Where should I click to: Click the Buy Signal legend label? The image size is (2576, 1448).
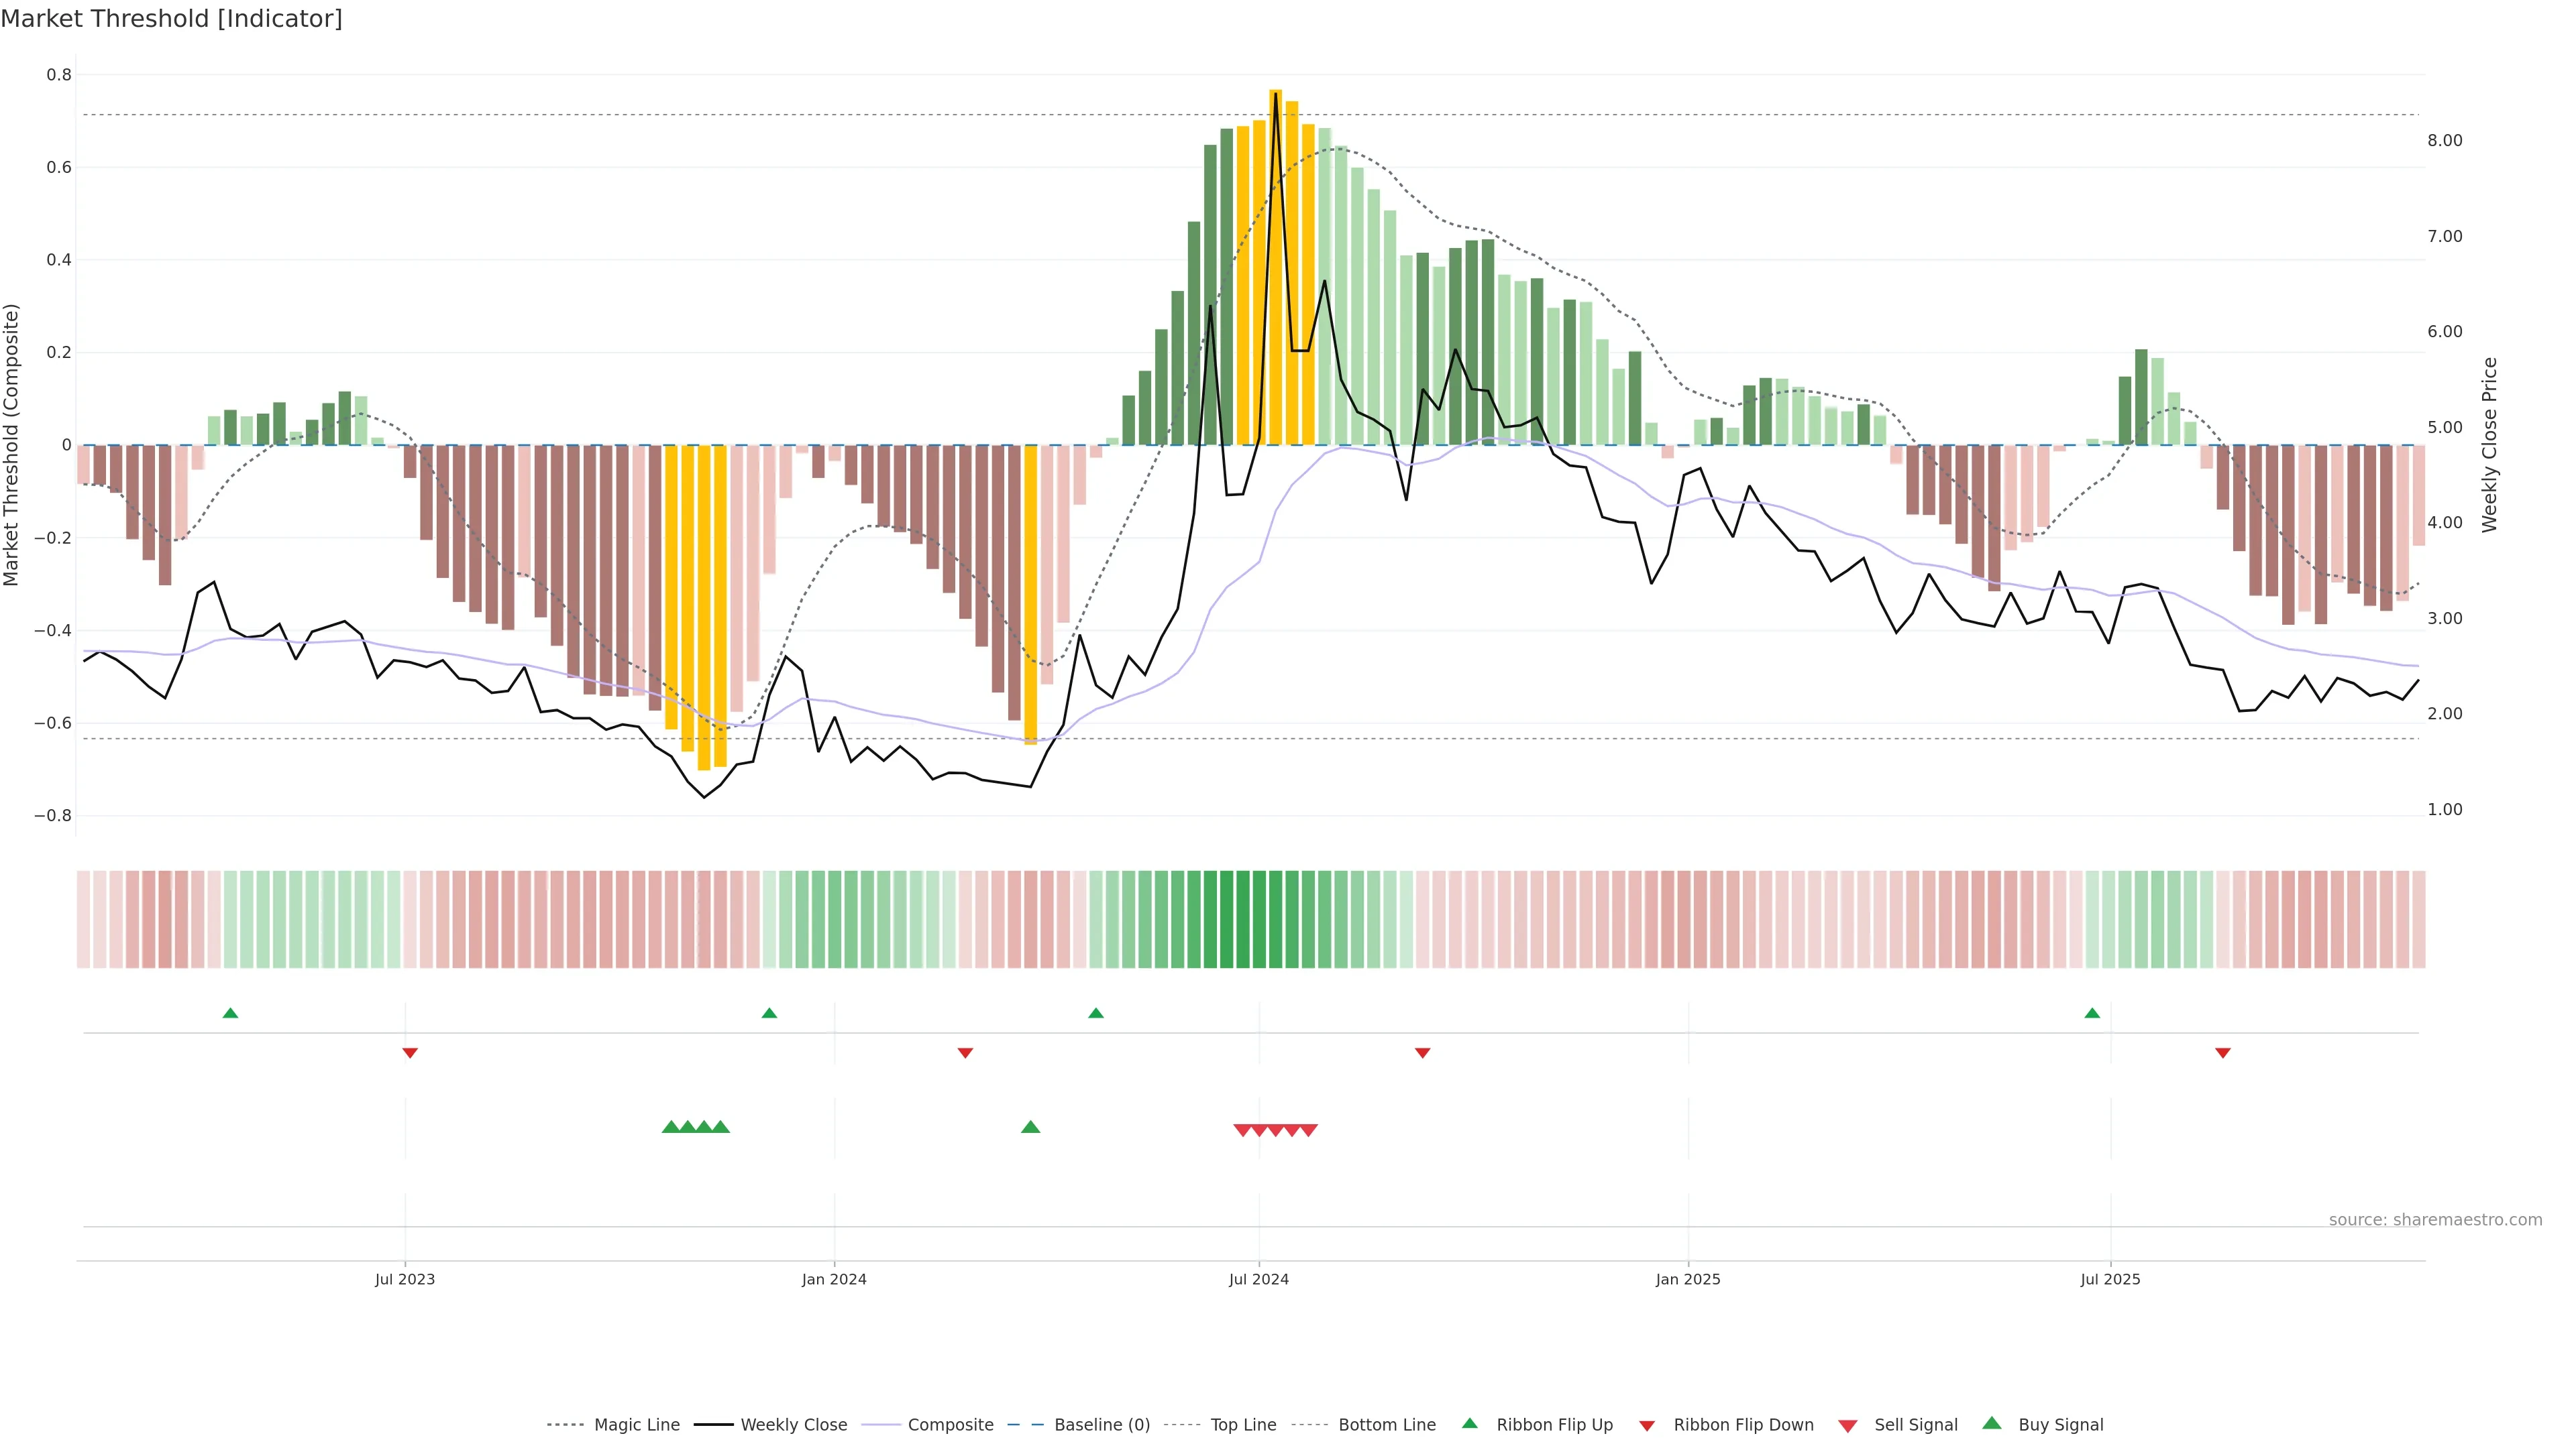[x=2060, y=1425]
